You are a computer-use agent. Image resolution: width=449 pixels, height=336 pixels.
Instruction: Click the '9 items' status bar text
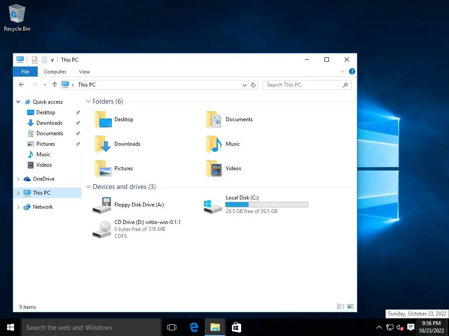28,307
